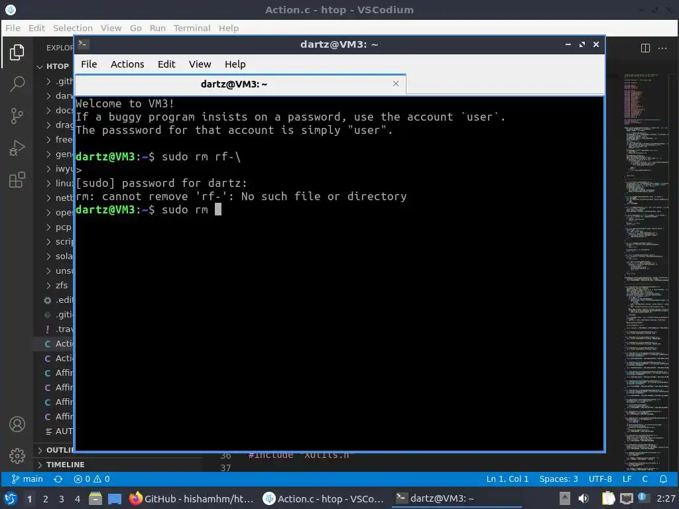Expand the pcp folder in explorer

pyautogui.click(x=60, y=227)
